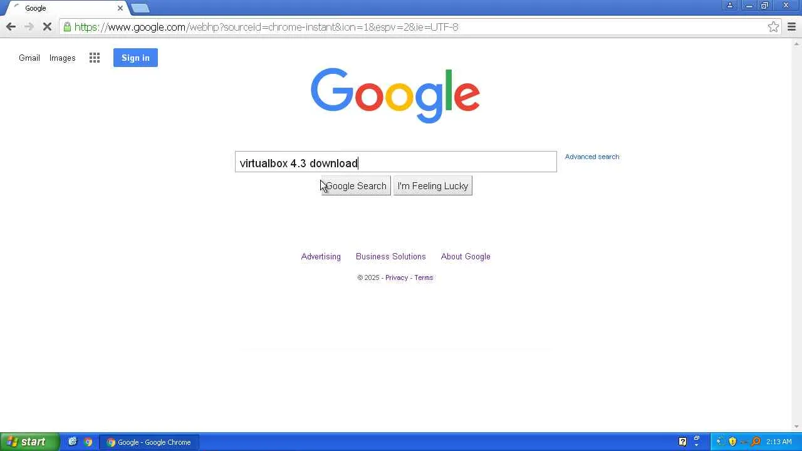Screen dimensions: 802x451
Task: Click the page scrollbar up arrow
Action: [797, 43]
